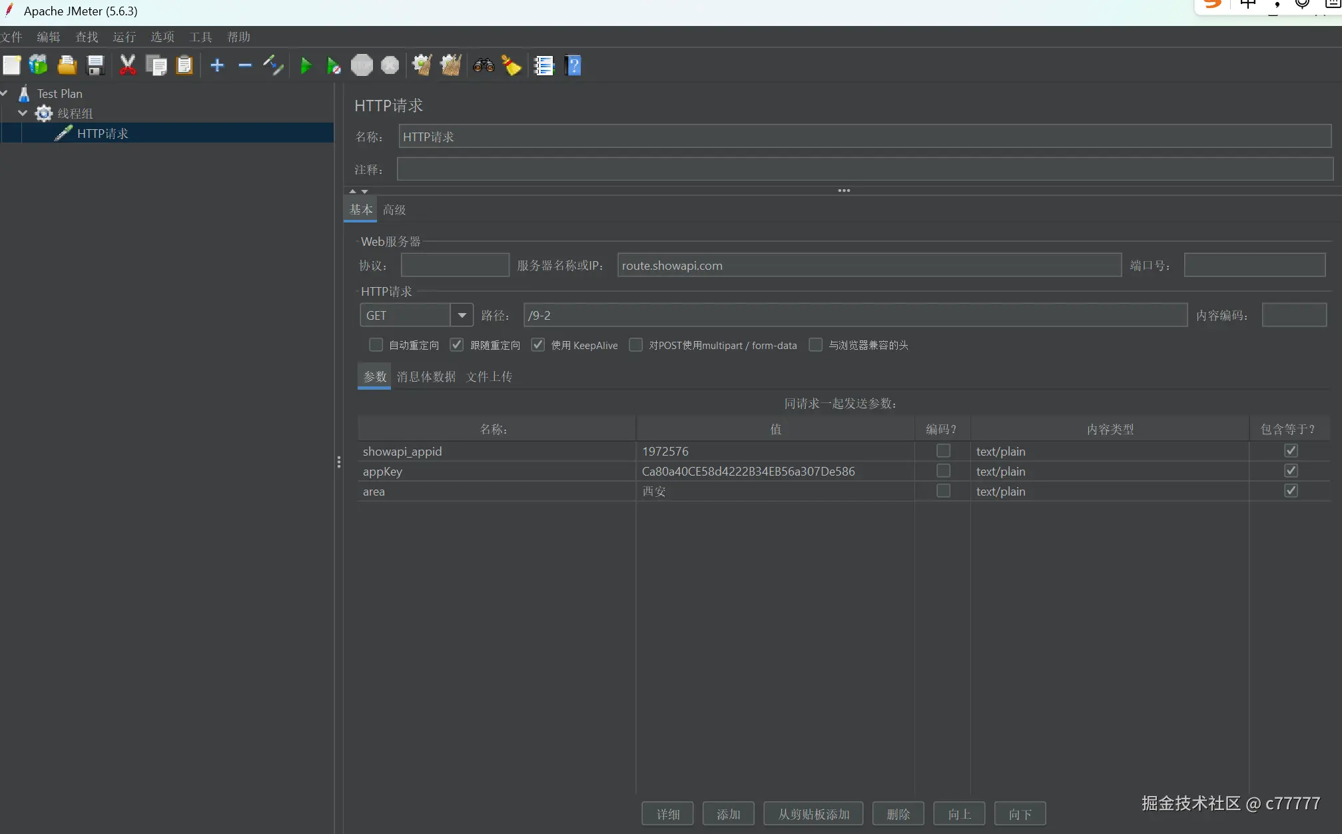Screen dimensions: 1342x834
Task: Open the 运行 menu
Action: [x=124, y=37]
